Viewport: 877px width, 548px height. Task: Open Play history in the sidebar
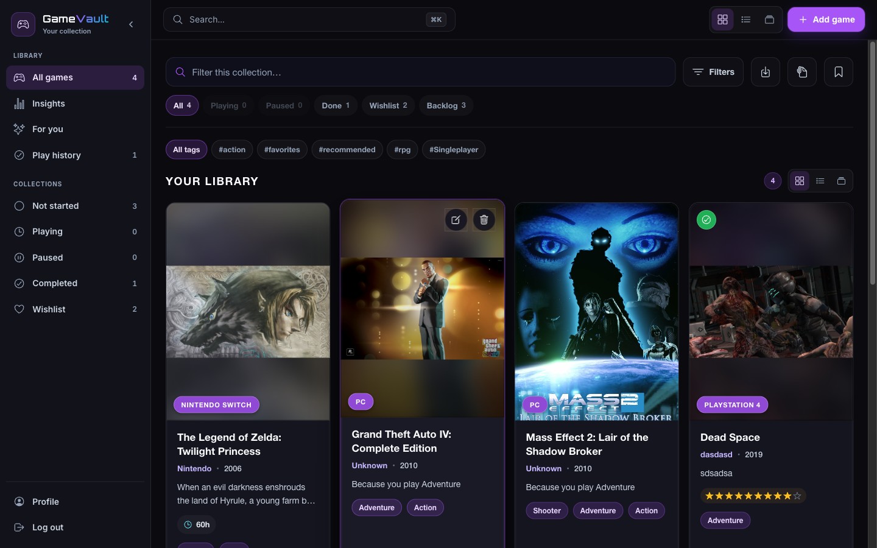[75, 155]
